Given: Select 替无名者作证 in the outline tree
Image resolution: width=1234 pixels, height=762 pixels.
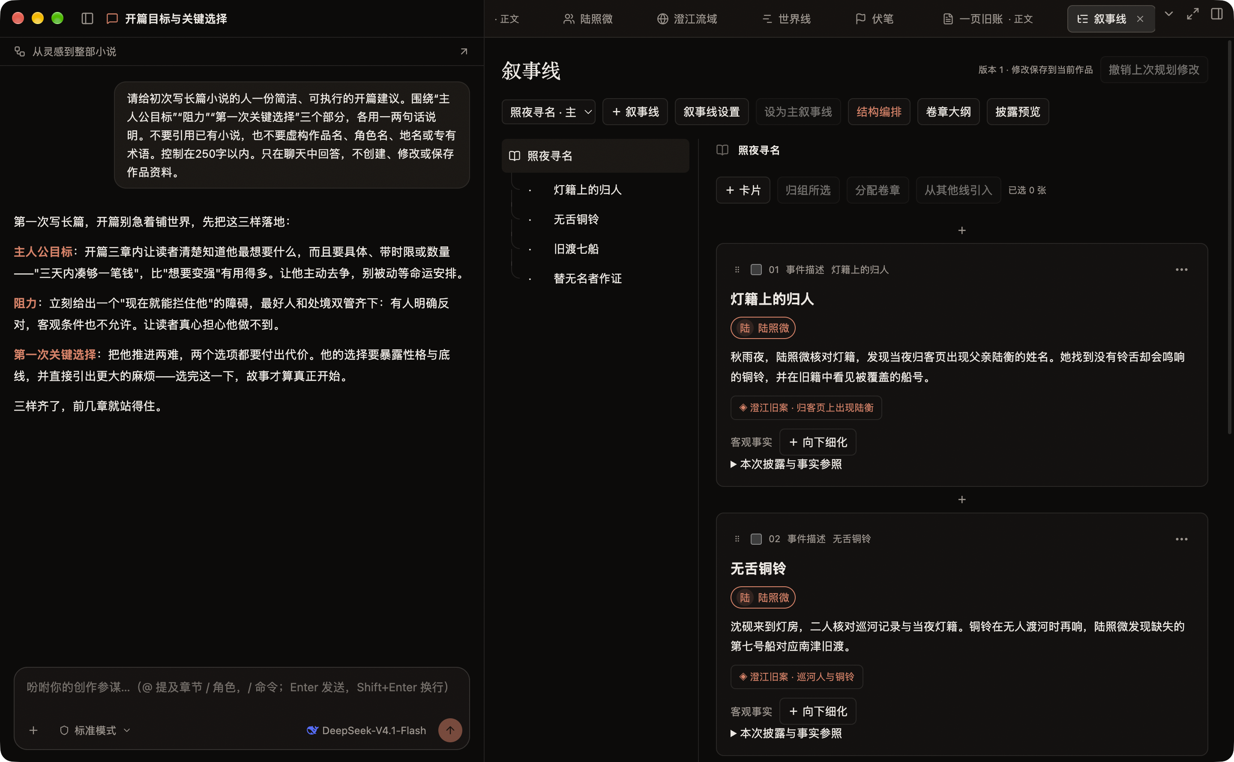Looking at the screenshot, I should 587,278.
